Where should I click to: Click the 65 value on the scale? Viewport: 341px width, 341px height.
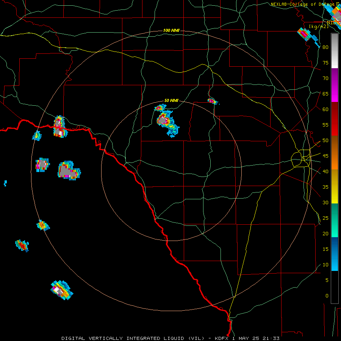(325, 94)
